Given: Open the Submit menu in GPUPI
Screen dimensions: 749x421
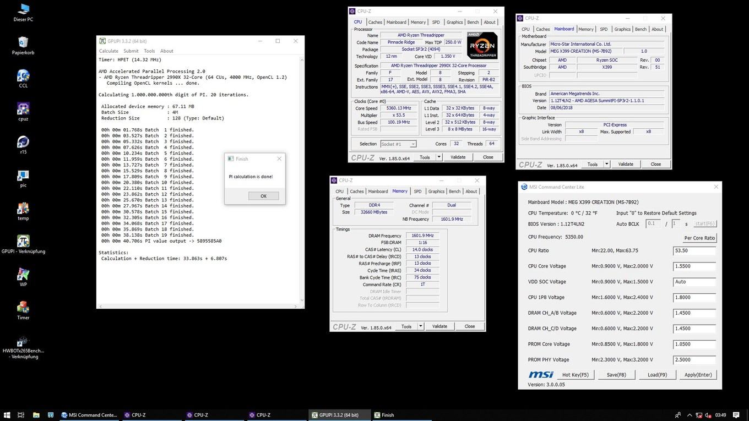Looking at the screenshot, I should [131, 51].
